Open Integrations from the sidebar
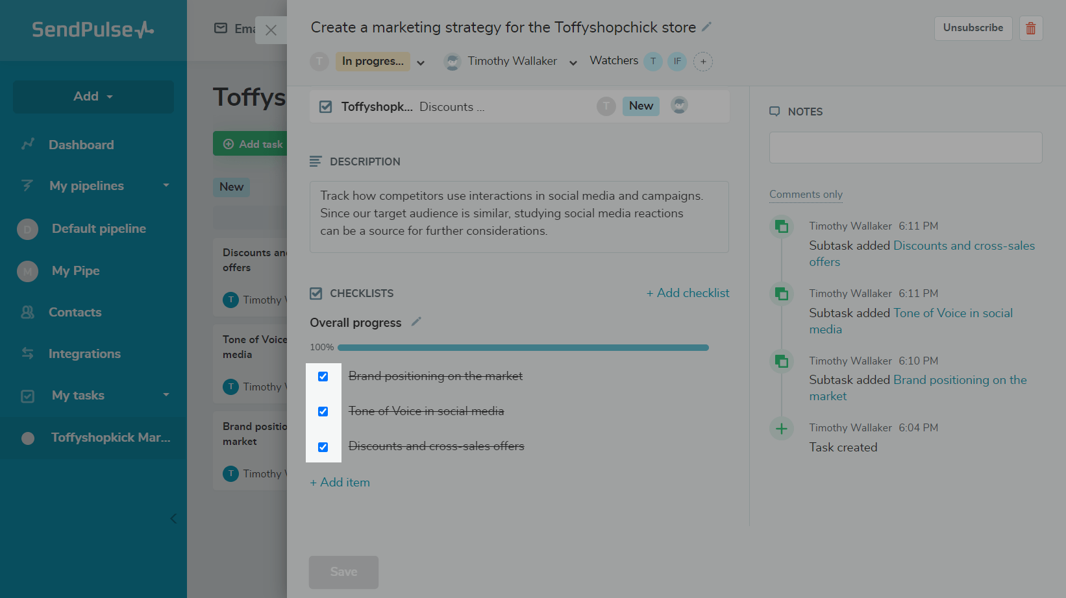 tap(84, 353)
